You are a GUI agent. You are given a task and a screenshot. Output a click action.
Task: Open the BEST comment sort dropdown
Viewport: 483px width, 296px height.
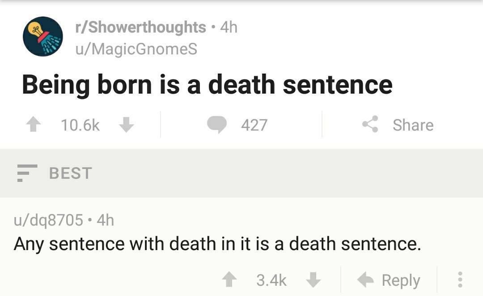pyautogui.click(x=71, y=173)
